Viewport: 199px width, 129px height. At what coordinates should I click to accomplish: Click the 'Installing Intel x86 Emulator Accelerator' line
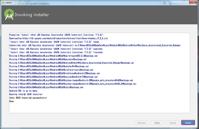click(x=95, y=45)
